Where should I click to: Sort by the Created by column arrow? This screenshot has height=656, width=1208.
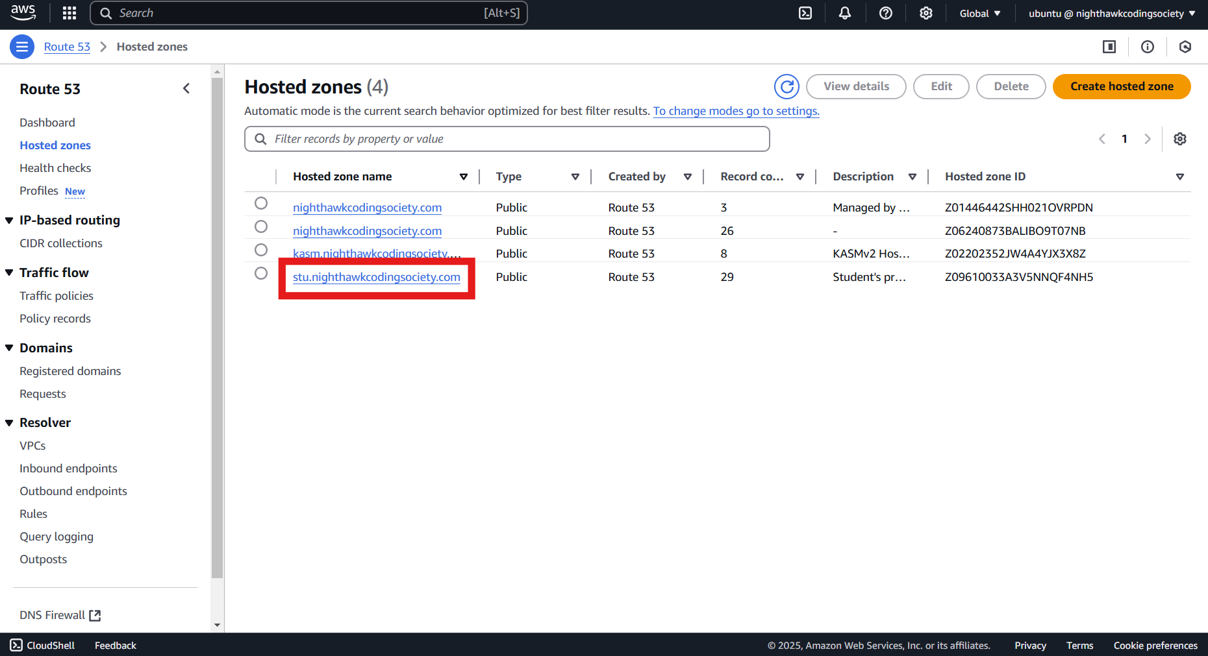pos(688,176)
